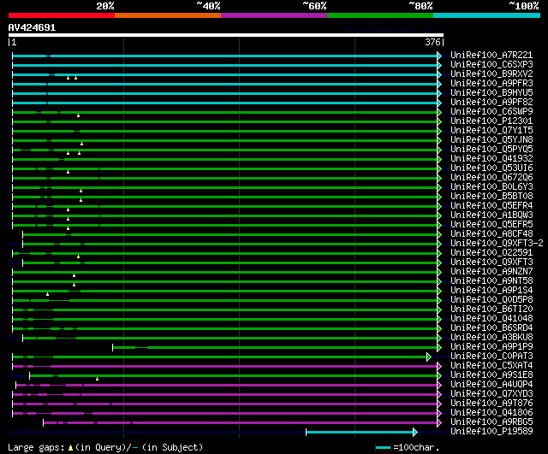Click the UniRef100_A7R221 hit label
This screenshot has width=548, height=454.
[491, 55]
